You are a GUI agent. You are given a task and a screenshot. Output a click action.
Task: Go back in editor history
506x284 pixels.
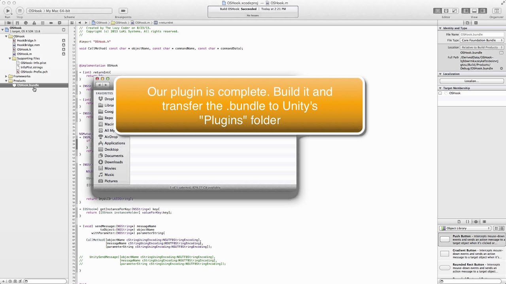79,23
